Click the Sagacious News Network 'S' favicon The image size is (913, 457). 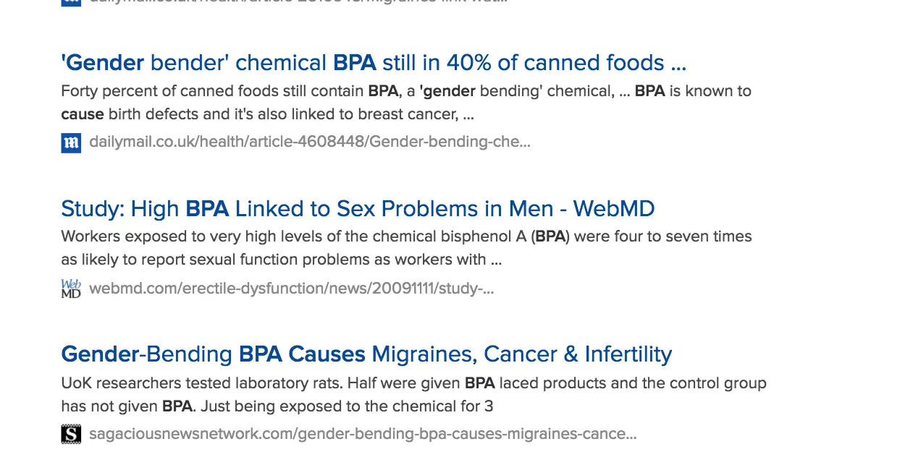click(x=71, y=434)
